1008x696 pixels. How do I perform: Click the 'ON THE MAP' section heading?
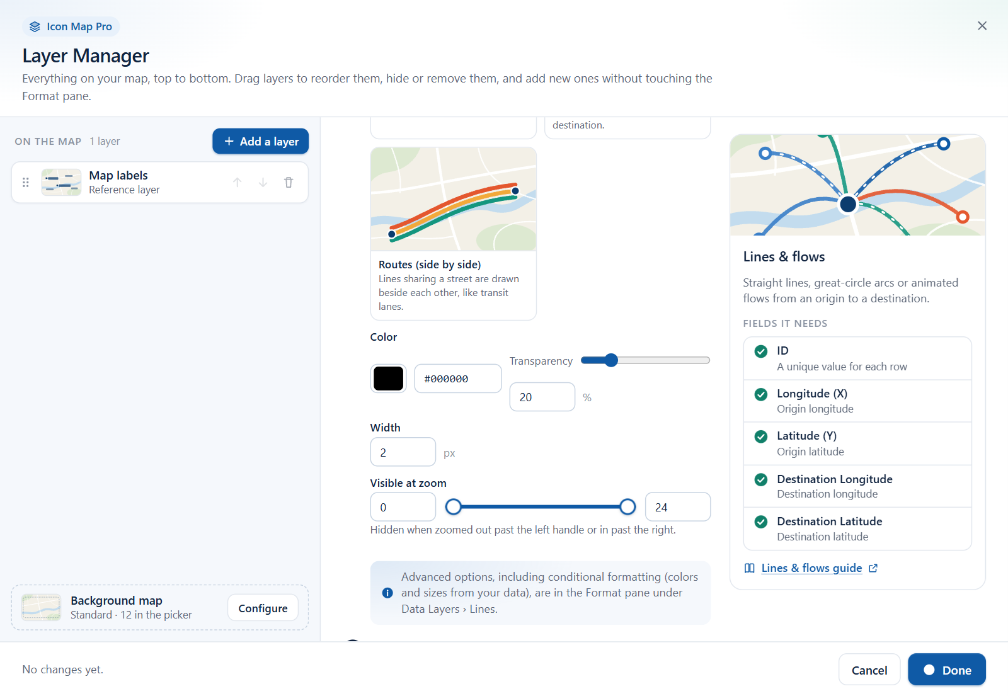pos(48,141)
